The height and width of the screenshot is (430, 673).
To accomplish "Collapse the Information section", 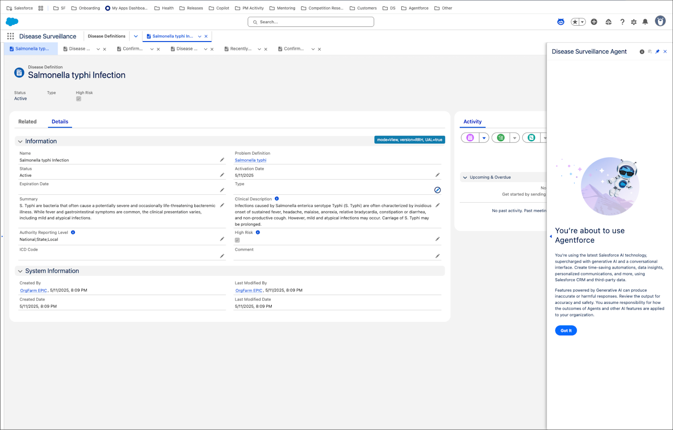I will click(20, 141).
